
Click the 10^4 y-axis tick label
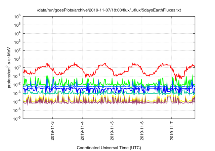tap(17, 34)
